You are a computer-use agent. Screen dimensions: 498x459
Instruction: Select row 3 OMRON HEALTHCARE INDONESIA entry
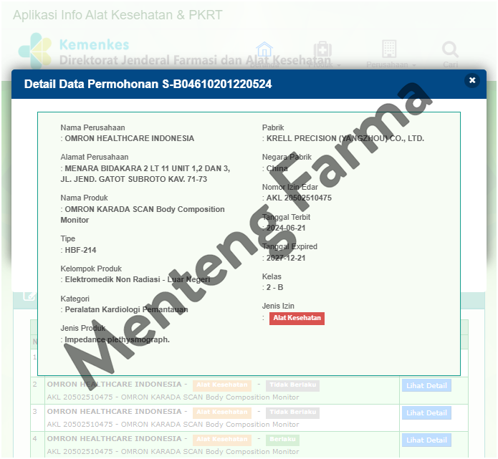(x=115, y=412)
